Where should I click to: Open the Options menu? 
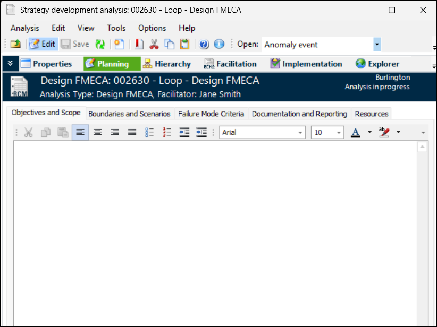pyautogui.click(x=152, y=28)
